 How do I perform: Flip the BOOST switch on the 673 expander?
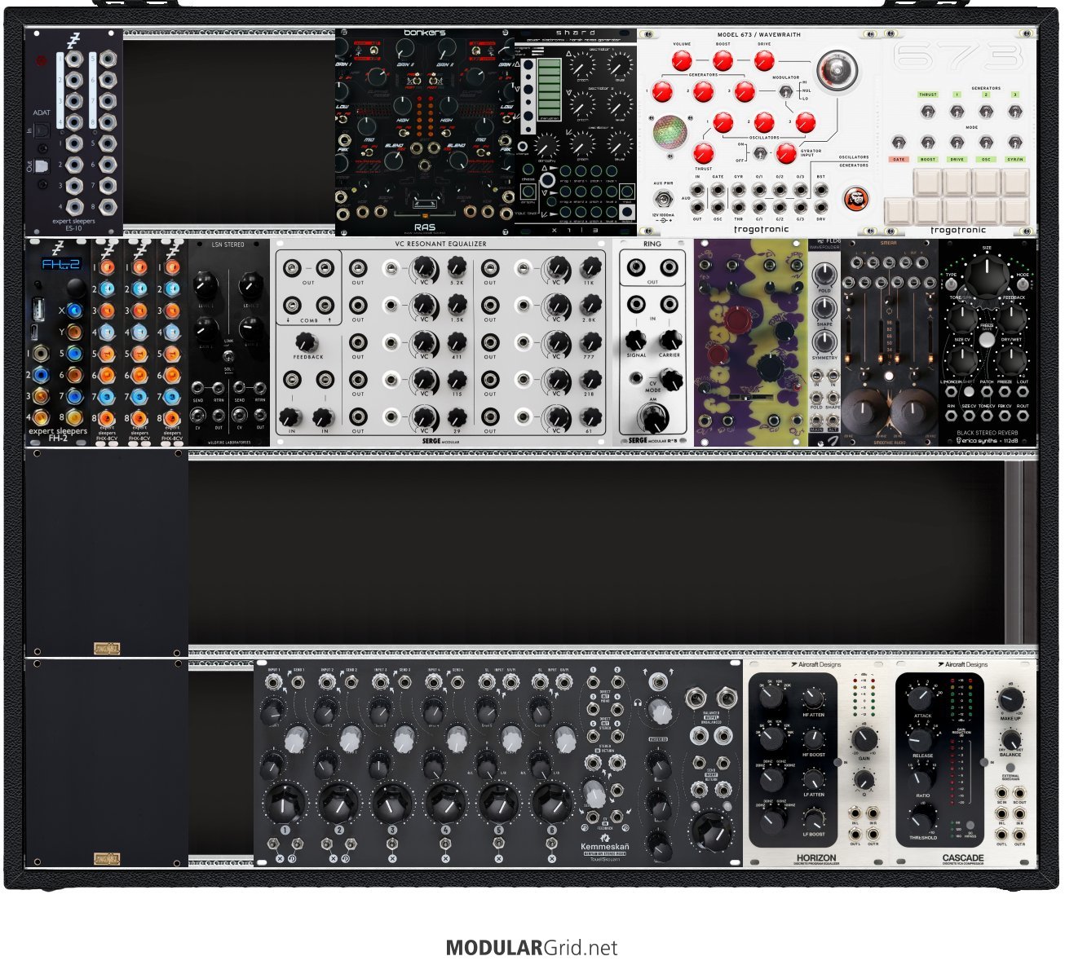[928, 143]
